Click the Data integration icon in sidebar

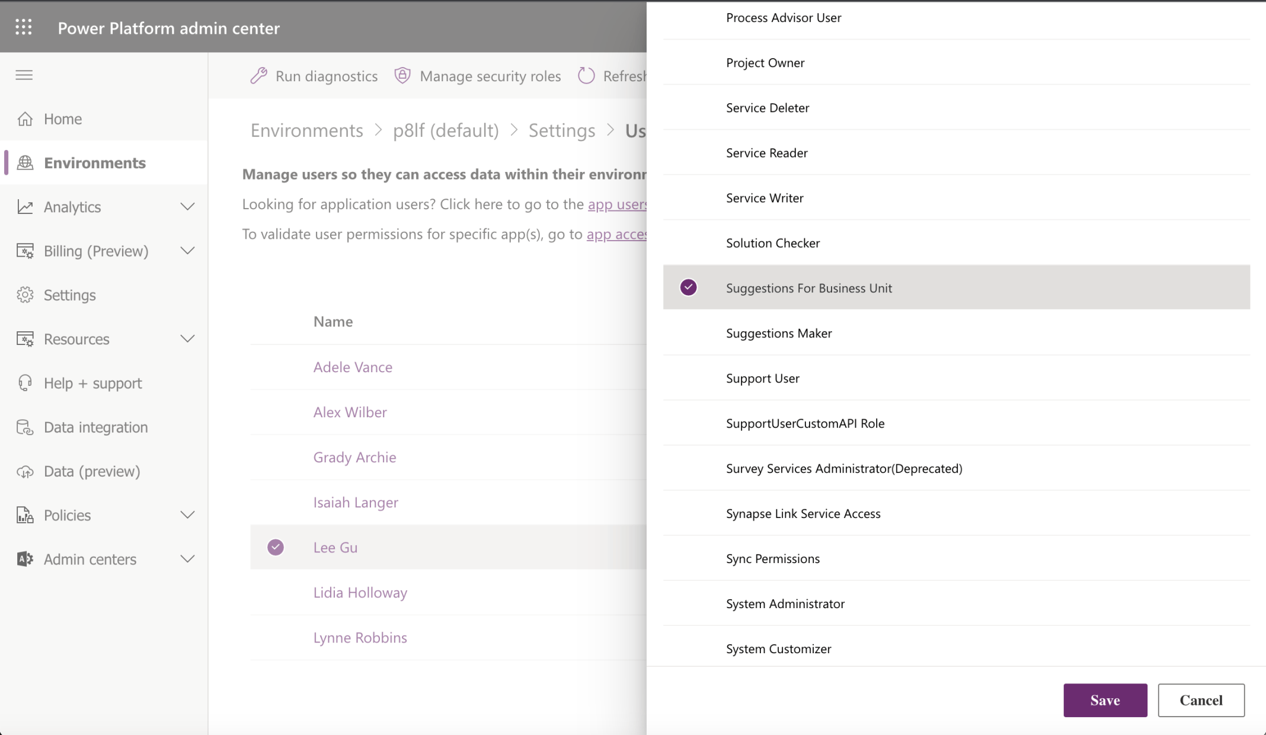pos(25,427)
